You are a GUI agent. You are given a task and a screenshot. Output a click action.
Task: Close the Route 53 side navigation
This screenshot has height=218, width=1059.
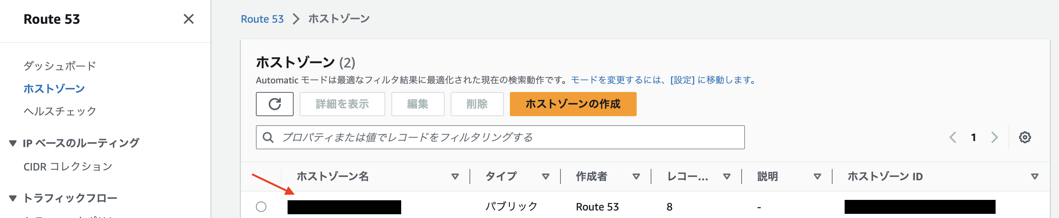[188, 19]
